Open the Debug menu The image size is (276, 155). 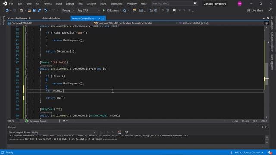coord(70,3)
